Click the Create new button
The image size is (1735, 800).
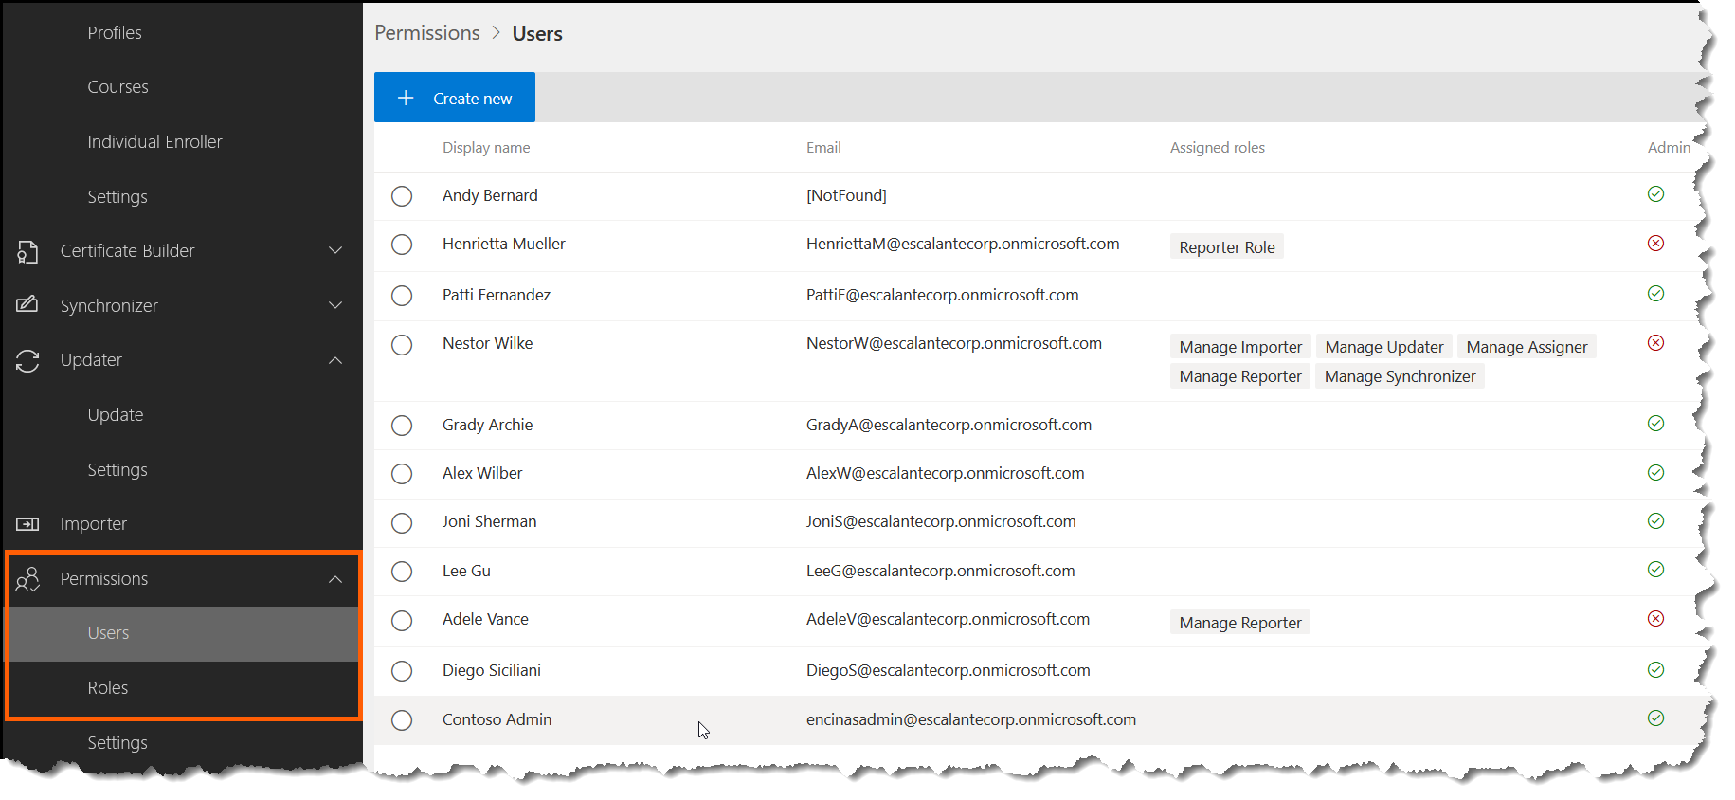[x=455, y=98]
